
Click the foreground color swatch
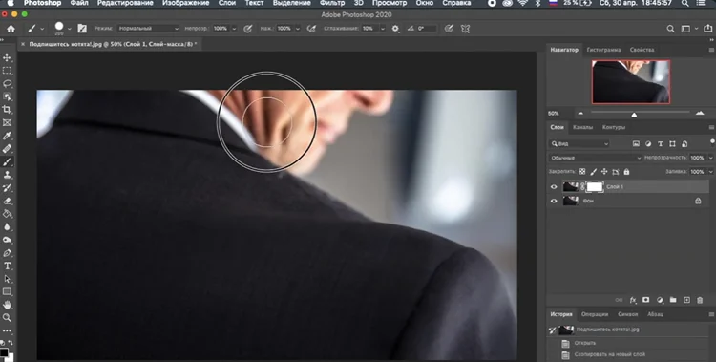pyautogui.click(x=4, y=352)
